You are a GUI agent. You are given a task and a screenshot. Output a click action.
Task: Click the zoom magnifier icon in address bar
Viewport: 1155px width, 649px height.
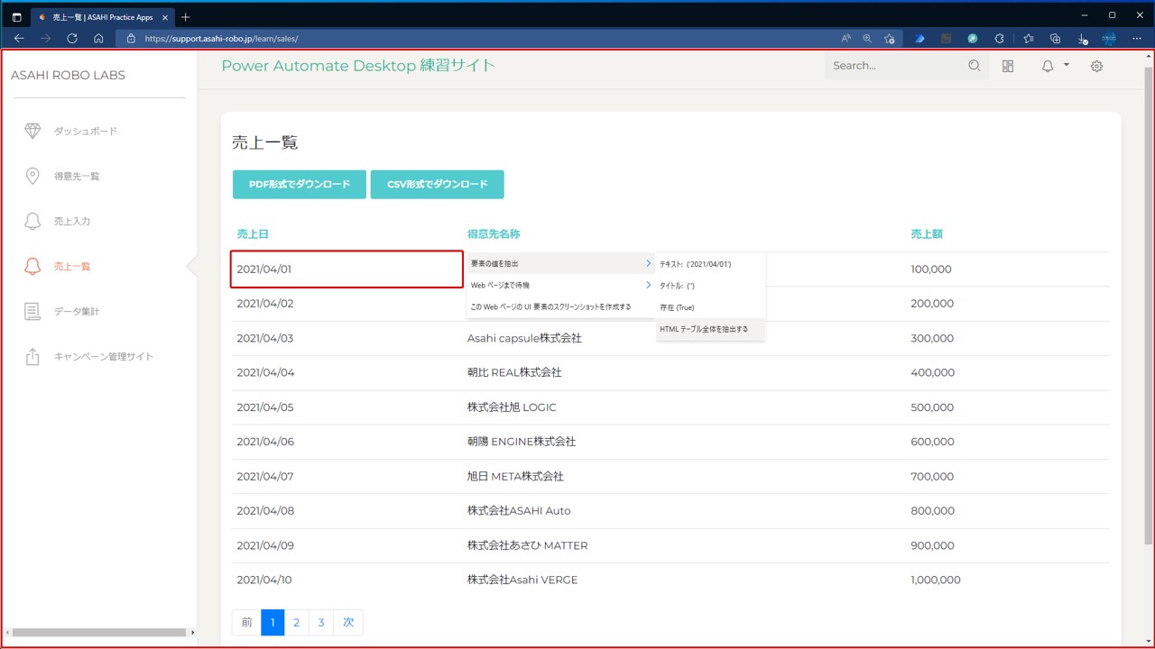tap(867, 39)
